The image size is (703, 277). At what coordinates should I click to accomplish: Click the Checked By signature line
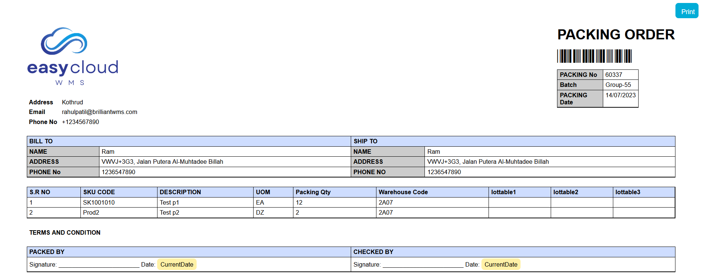(423, 265)
